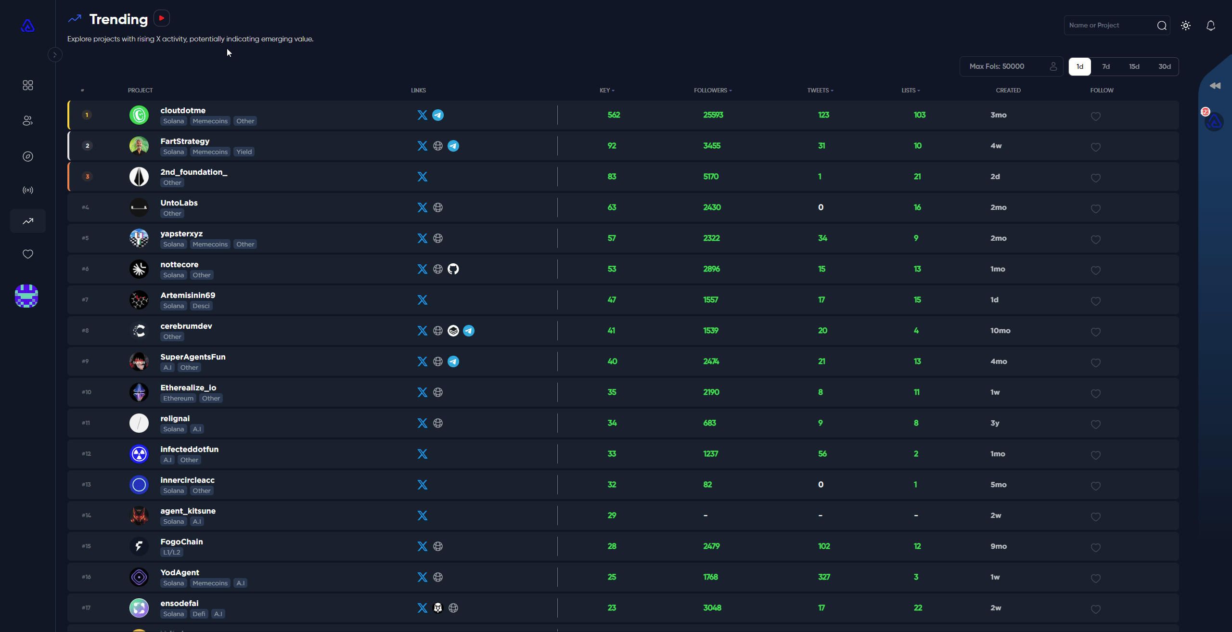Switch to the 7d timeframe tab
Screen dimensions: 1232x632
point(1106,66)
